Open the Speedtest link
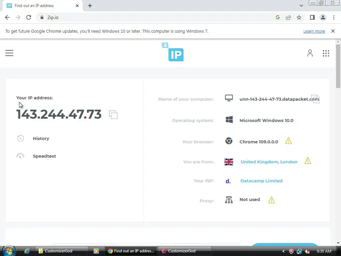341x256 pixels. click(x=44, y=156)
